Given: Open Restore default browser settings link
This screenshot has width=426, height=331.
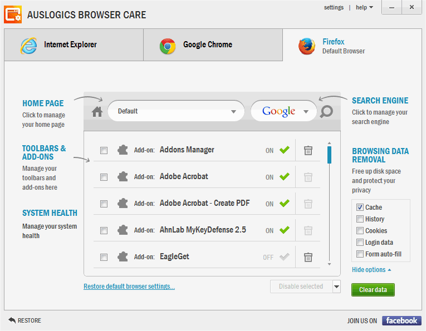Looking at the screenshot, I should [x=129, y=286].
